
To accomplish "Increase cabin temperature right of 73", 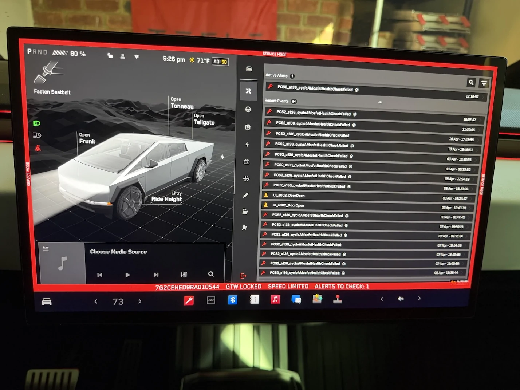I will coord(140,301).
